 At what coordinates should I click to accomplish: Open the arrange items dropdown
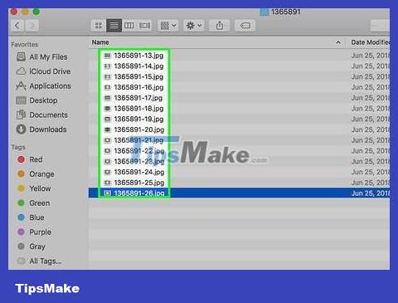[168, 26]
